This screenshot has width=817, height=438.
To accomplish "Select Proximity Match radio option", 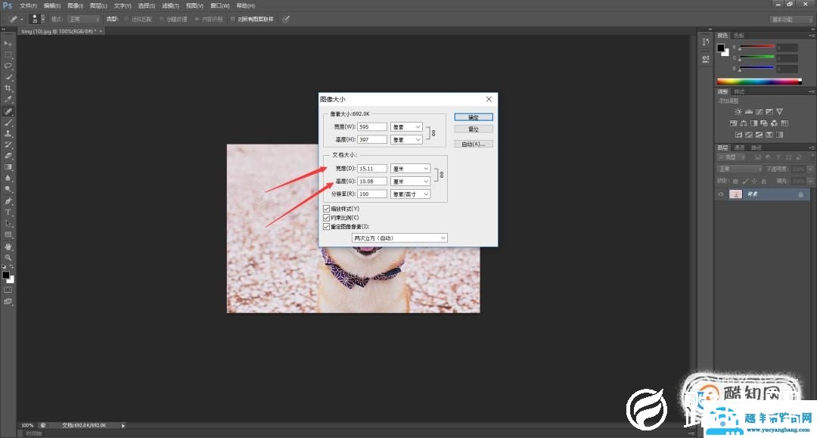I will click(126, 19).
